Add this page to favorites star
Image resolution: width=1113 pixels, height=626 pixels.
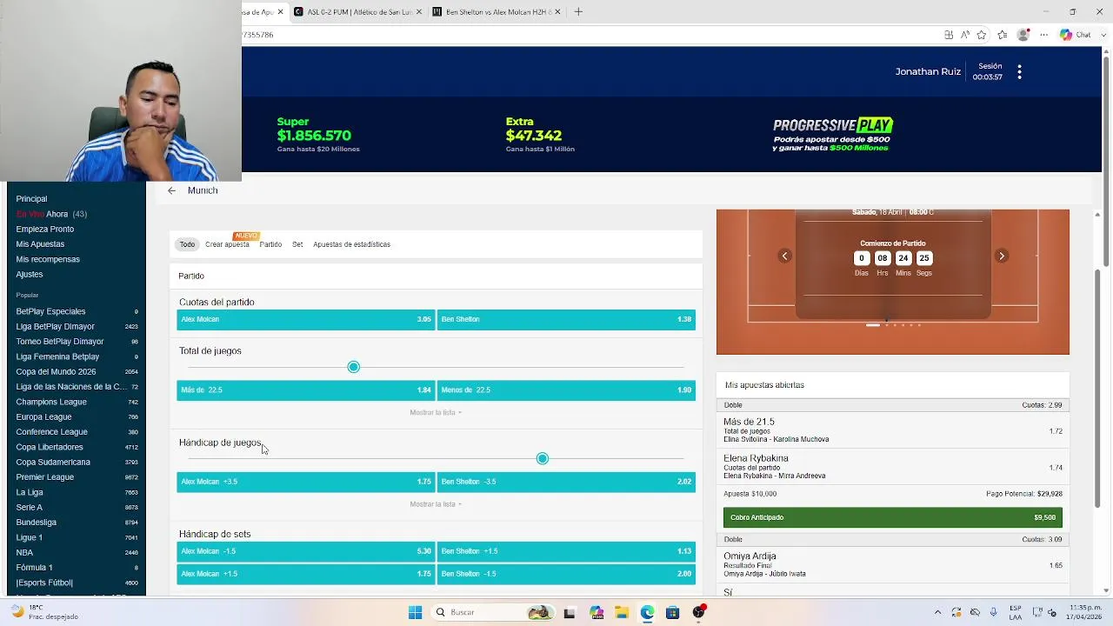point(982,35)
